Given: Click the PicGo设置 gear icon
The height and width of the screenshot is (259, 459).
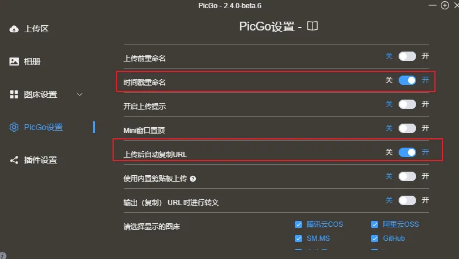Looking at the screenshot, I should 14,127.
